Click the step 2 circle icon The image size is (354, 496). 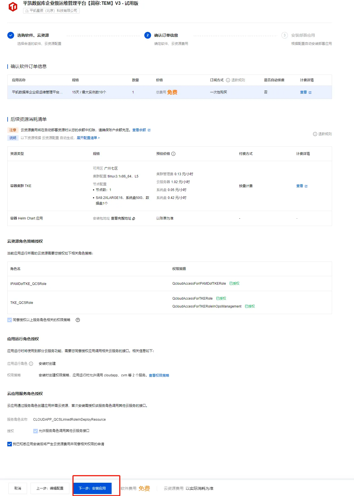click(148, 35)
